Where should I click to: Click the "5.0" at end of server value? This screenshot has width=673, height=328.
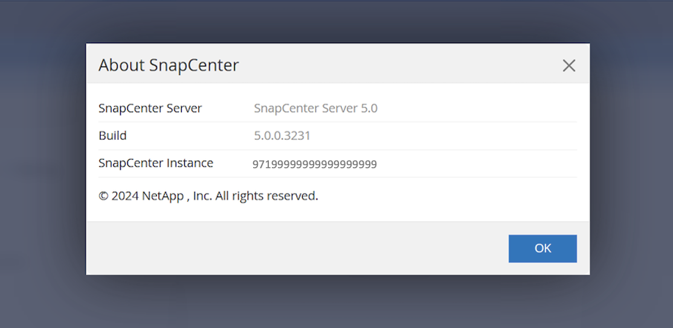(x=369, y=109)
